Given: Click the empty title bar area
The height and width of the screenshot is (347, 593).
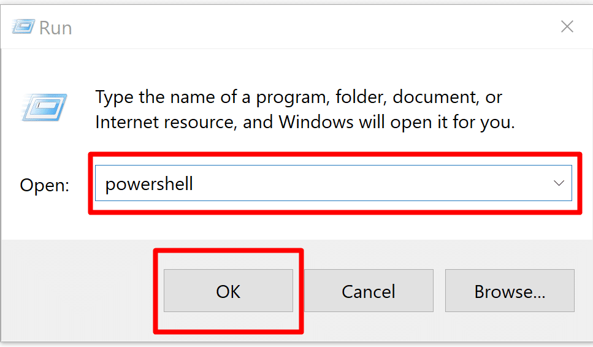Looking at the screenshot, I should click(307, 27).
